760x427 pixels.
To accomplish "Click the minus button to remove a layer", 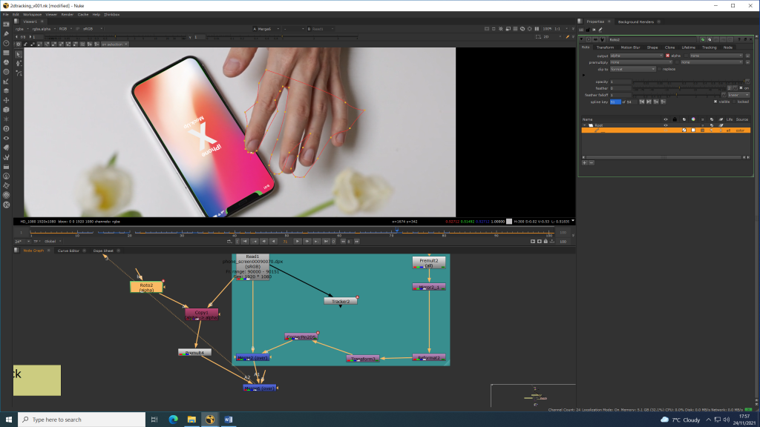I will click(x=592, y=162).
